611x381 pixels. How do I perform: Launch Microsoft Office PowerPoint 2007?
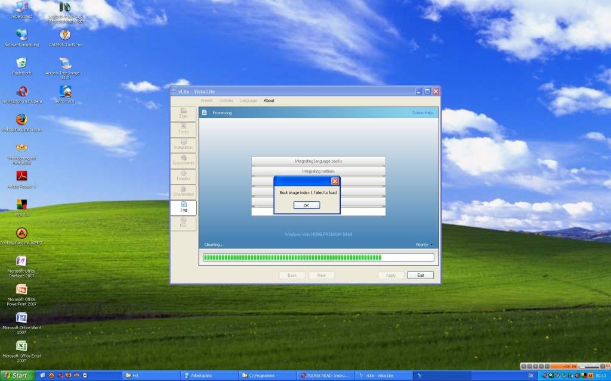[21, 295]
